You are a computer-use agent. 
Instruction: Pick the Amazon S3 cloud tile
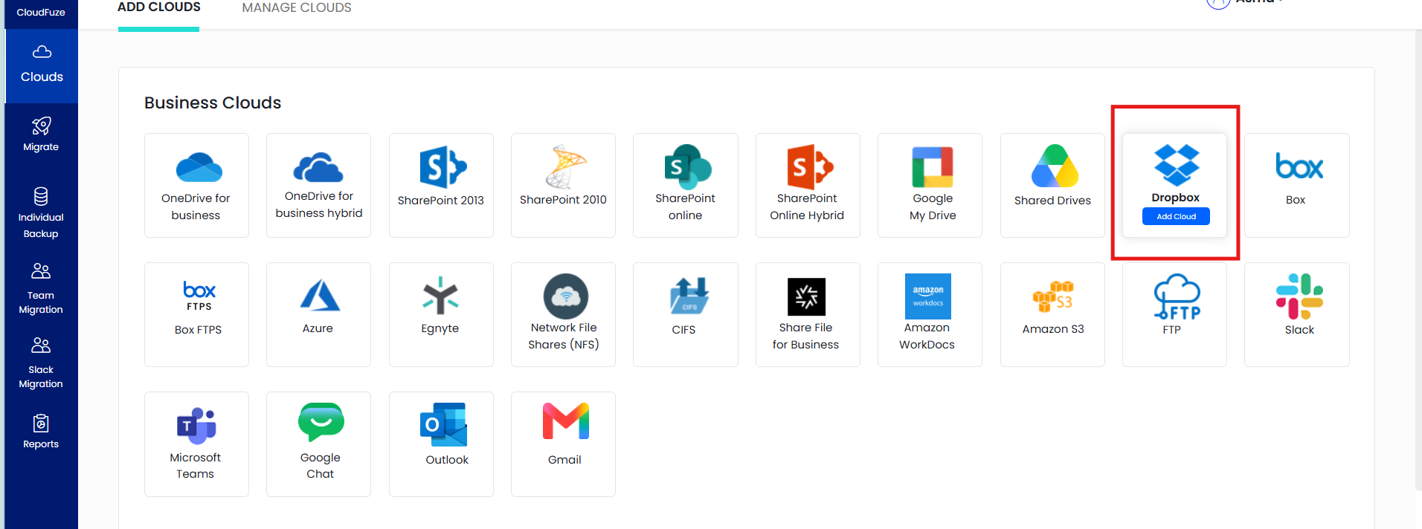[1052, 314]
